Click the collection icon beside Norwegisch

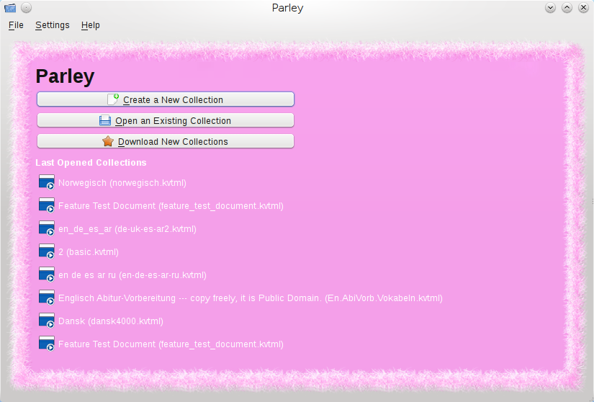[x=47, y=182]
